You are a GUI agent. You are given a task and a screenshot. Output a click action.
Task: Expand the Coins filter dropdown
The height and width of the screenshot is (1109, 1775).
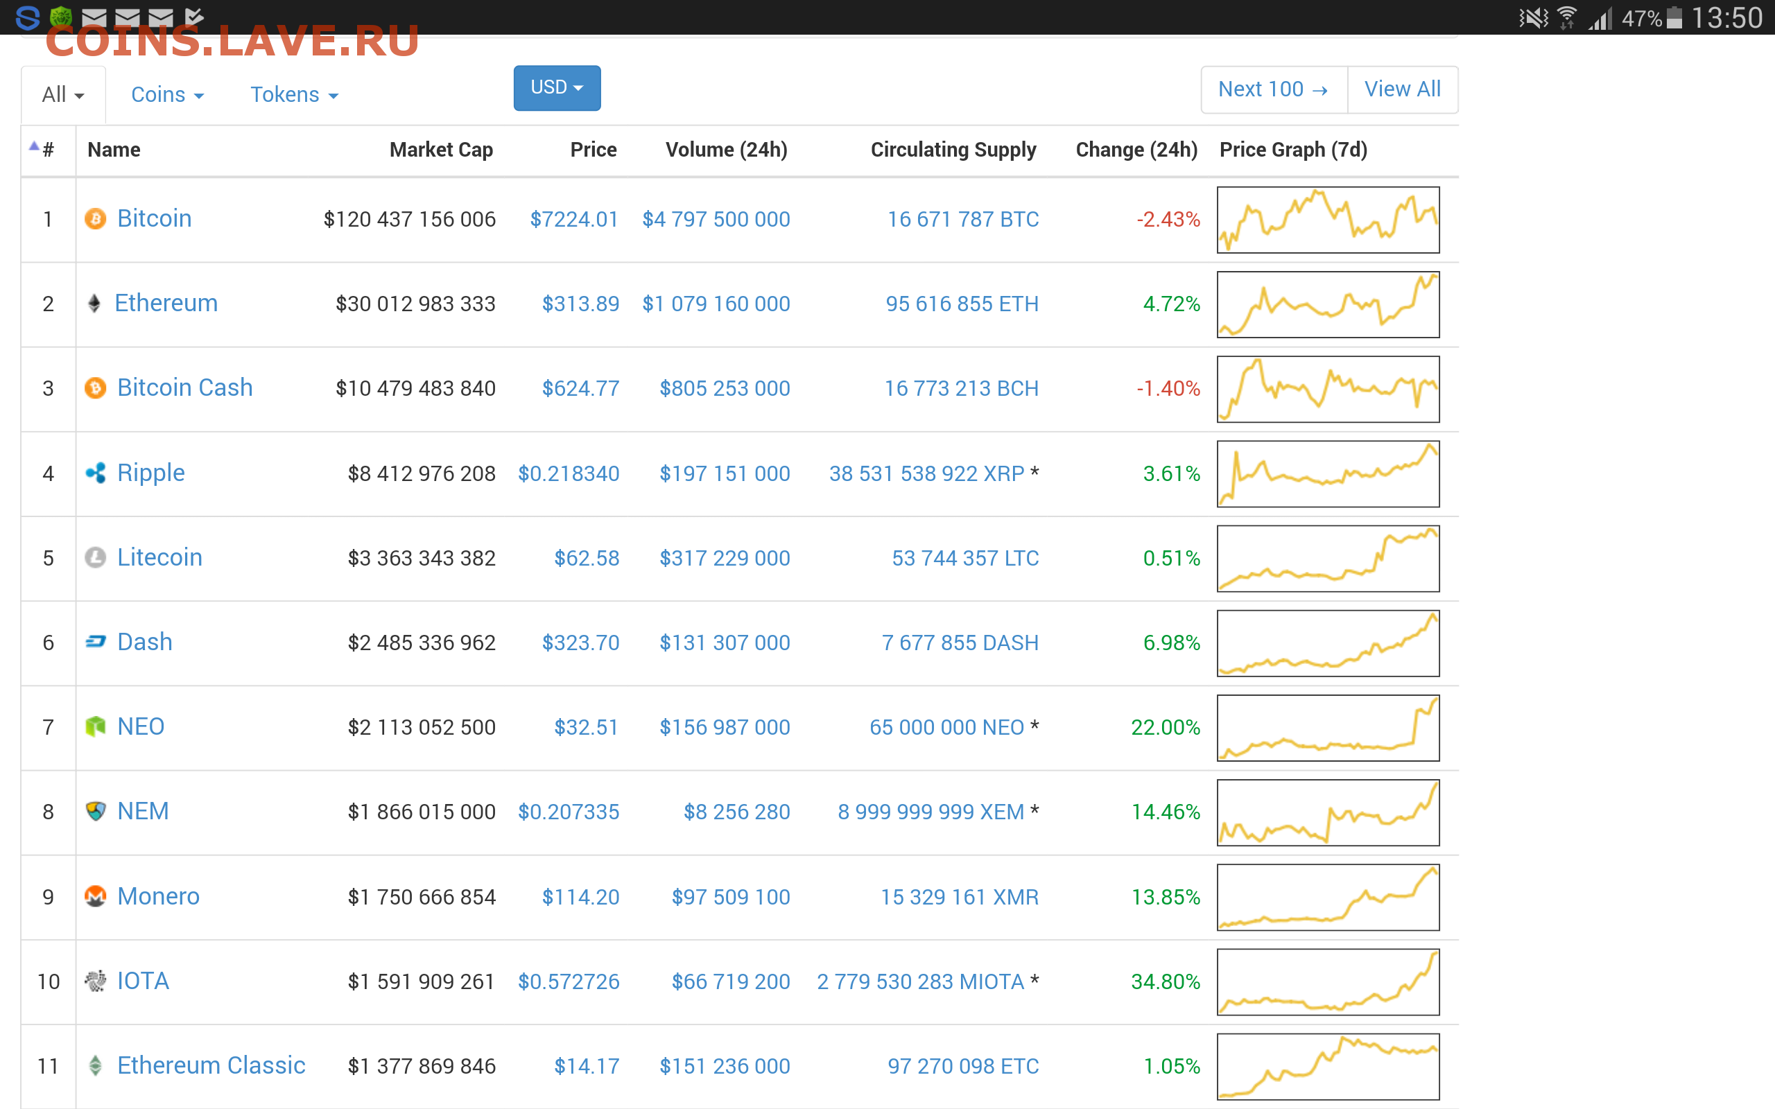coord(167,95)
